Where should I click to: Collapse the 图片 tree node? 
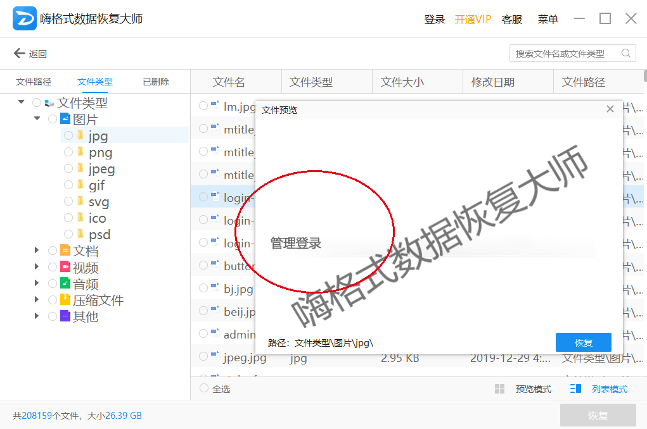37,118
